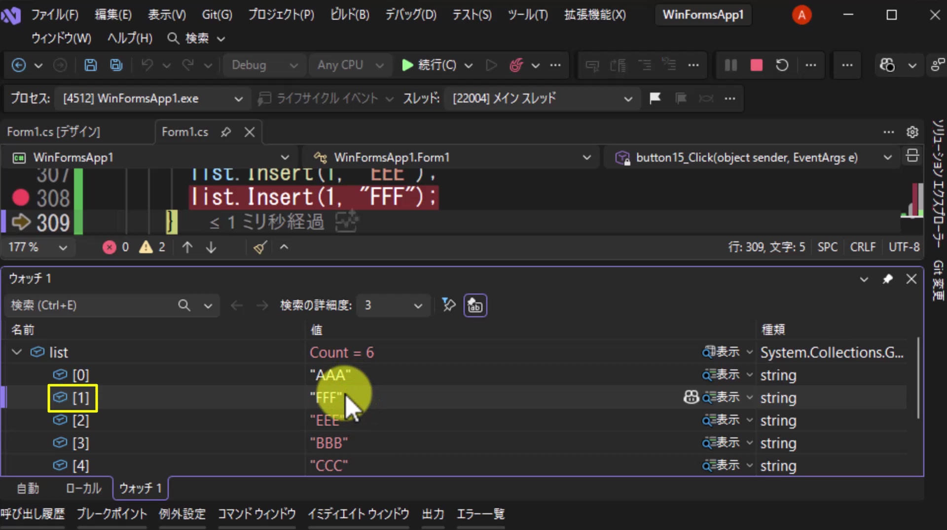This screenshot has height=530, width=947.
Task: Open the button15_Click member dropdown
Action: point(753,158)
